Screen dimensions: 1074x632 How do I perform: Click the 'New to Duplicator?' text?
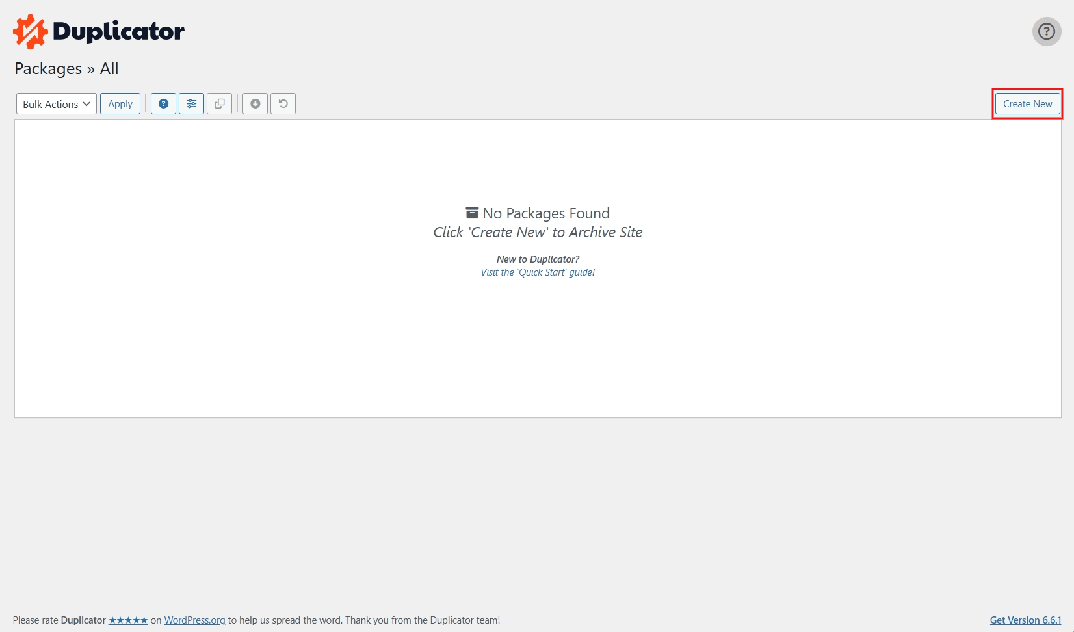coord(538,259)
